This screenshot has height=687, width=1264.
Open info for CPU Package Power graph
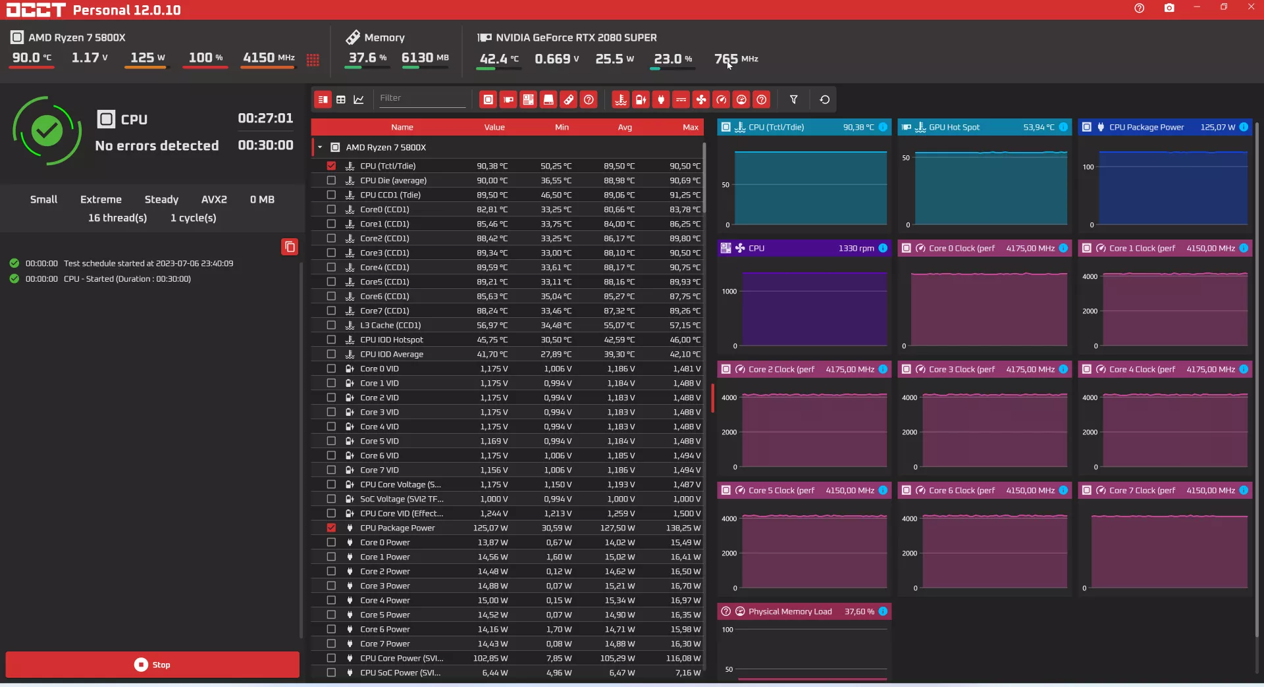1244,127
